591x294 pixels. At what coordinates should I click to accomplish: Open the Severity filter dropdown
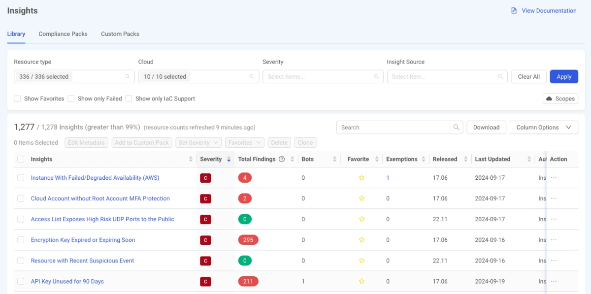(x=323, y=77)
